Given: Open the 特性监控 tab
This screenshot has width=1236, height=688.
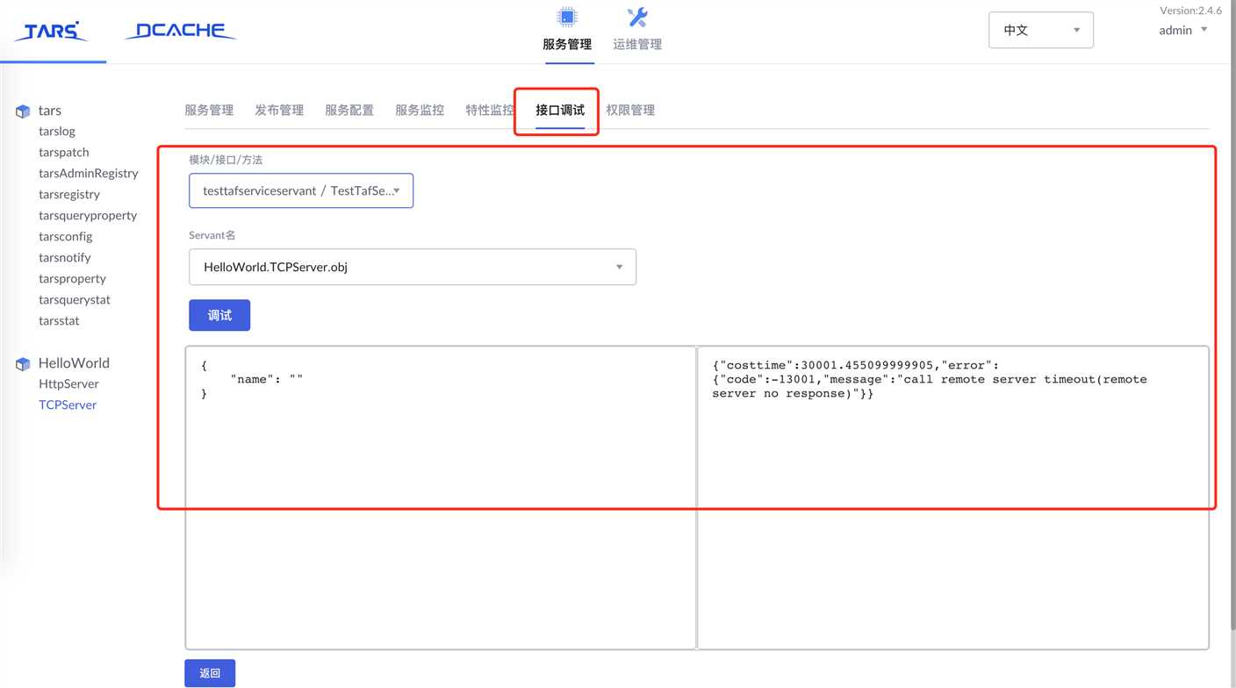Looking at the screenshot, I should click(490, 110).
